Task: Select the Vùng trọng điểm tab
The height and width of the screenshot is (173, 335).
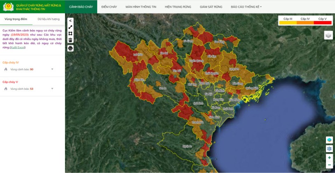Action: [x=16, y=19]
